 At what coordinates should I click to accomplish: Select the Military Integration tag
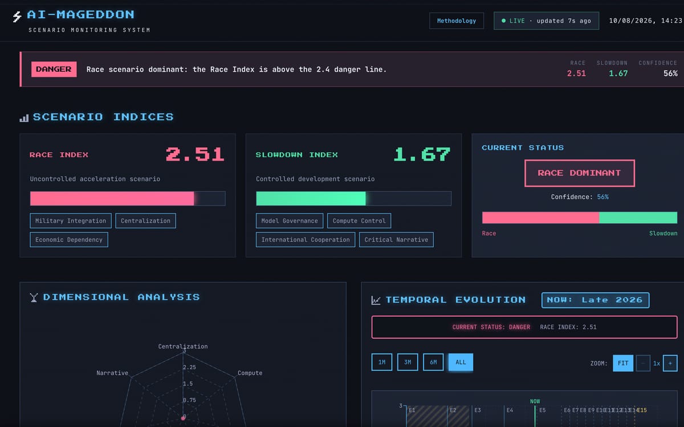[x=71, y=221]
